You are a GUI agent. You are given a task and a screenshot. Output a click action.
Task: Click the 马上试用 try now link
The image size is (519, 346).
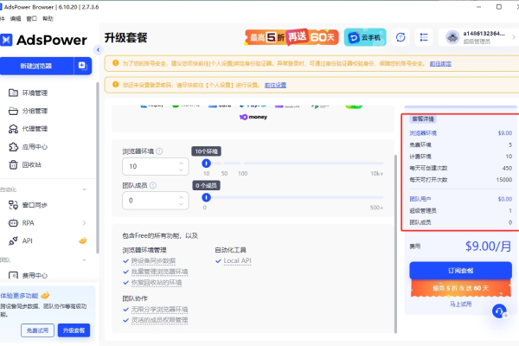point(460,304)
